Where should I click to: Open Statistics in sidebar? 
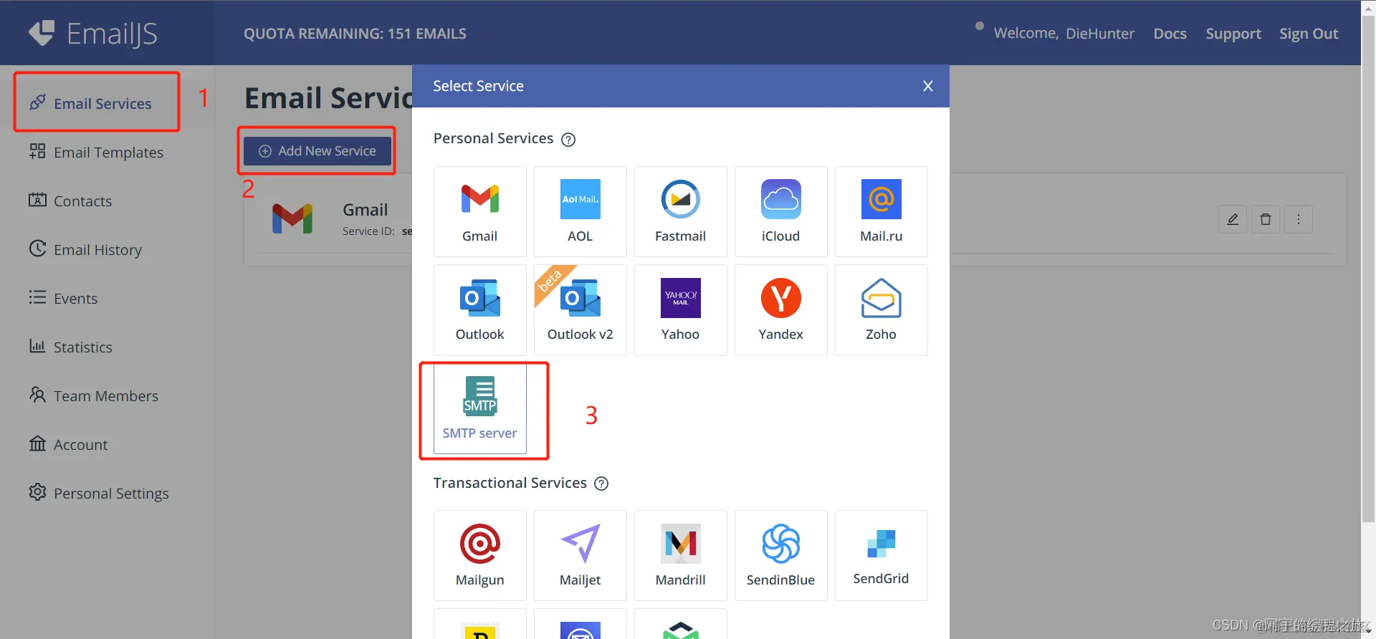coord(70,347)
